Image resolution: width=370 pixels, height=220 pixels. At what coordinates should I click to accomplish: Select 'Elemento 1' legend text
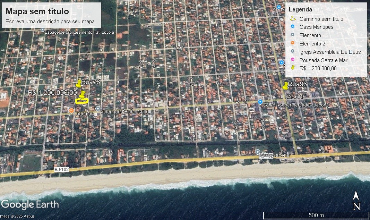[x=312, y=35]
